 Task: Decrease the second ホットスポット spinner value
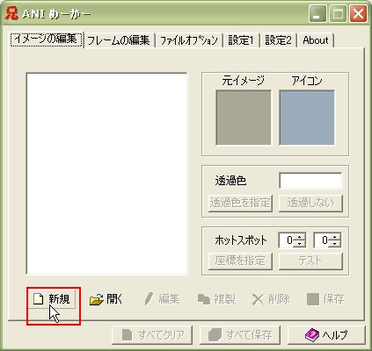click(x=334, y=244)
